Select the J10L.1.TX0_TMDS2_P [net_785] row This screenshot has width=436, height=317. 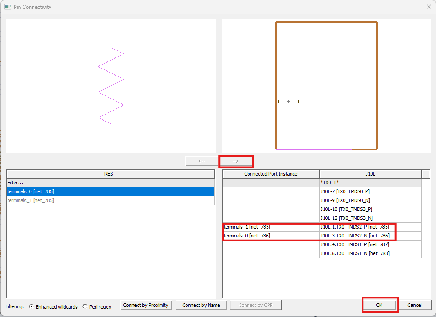tap(354, 227)
